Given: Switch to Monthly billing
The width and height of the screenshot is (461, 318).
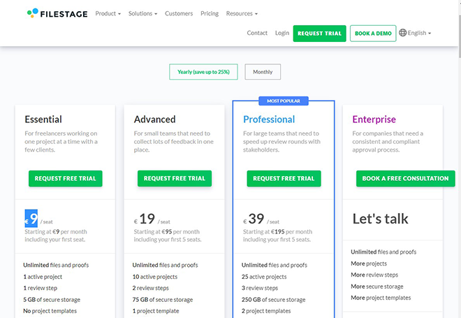Looking at the screenshot, I should pos(263,72).
